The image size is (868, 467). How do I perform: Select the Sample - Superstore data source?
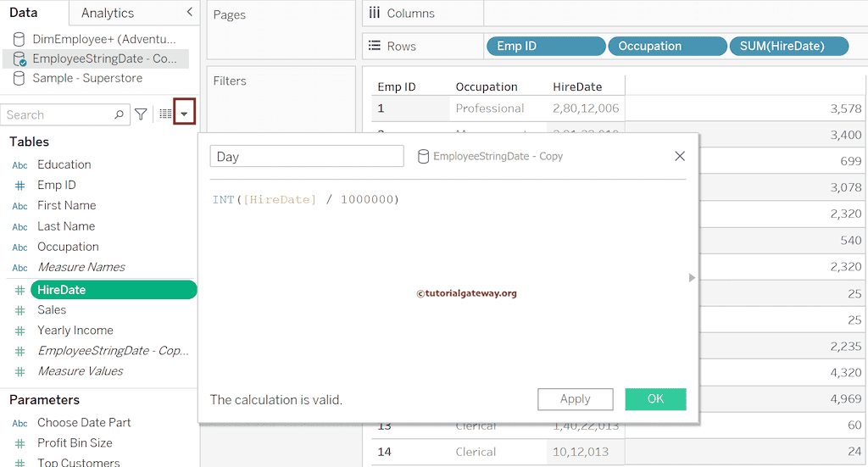[86, 78]
